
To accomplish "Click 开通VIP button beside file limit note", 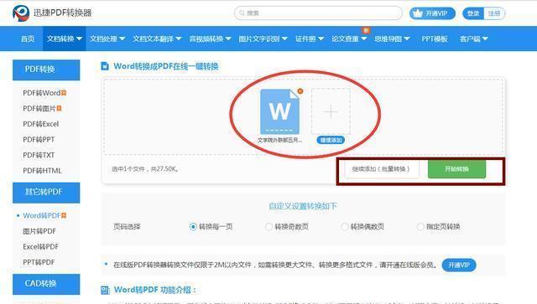I will 459,265.
